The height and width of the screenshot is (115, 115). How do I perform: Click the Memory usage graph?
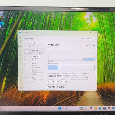coord(71,55)
